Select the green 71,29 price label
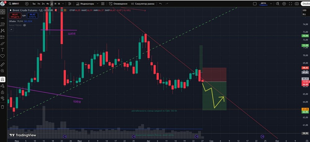Screen dimensions: 310x142 click(305, 45)
